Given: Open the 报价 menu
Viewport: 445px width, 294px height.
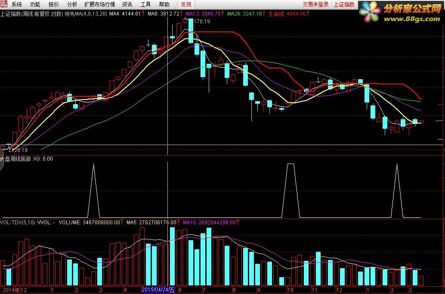Looking at the screenshot, I should coord(54,4).
